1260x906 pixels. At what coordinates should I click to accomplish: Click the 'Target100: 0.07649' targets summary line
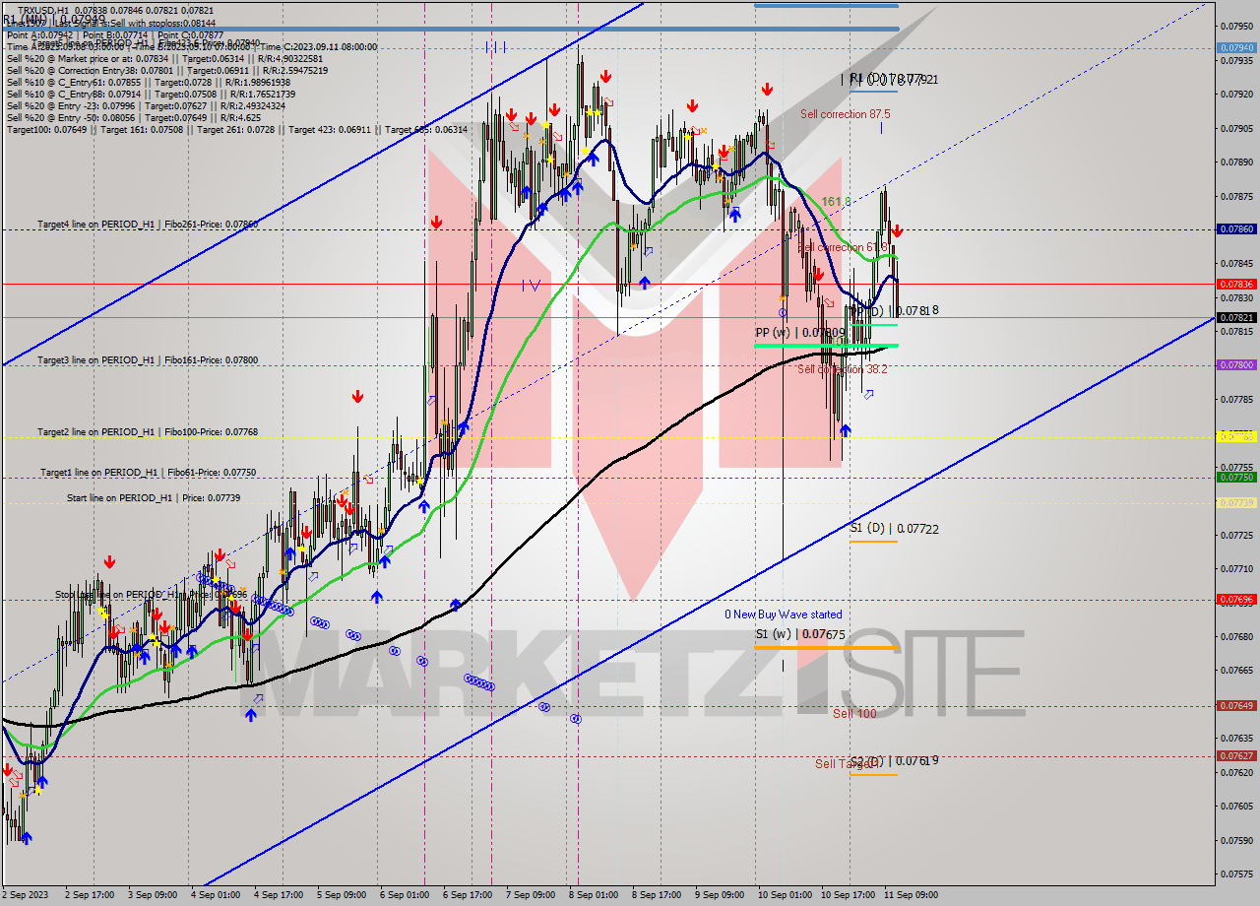click(x=237, y=130)
